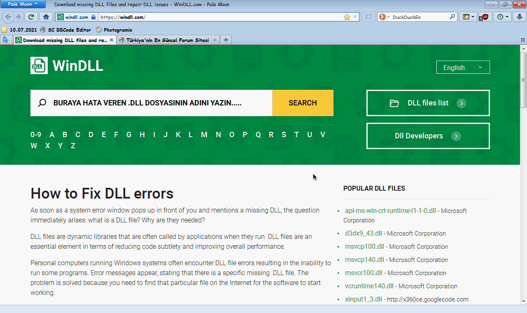This screenshot has width=527, height=313.
Task: Switch to the pinned Google Translate tab
Action: 6,40
